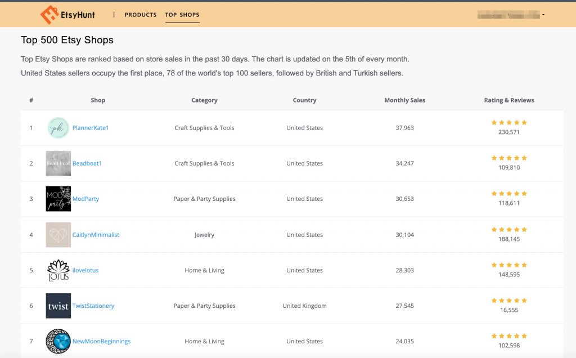Click review count 102,598

(509, 346)
